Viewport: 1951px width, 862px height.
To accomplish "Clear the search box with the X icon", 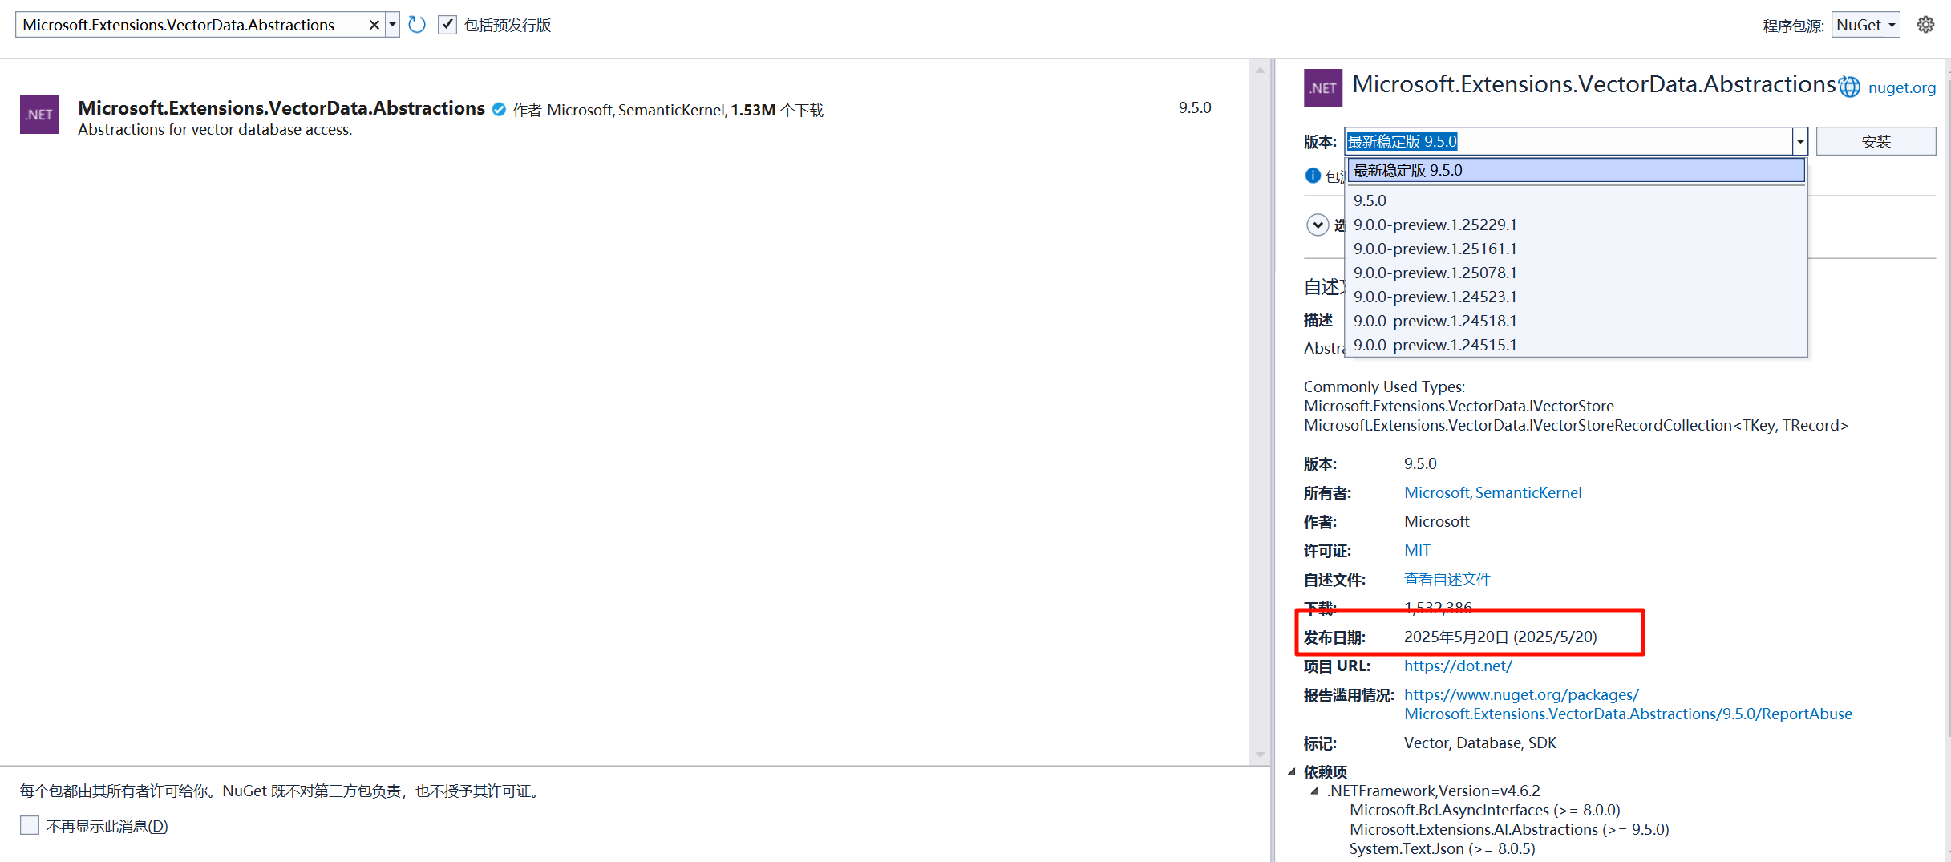I will [x=374, y=24].
